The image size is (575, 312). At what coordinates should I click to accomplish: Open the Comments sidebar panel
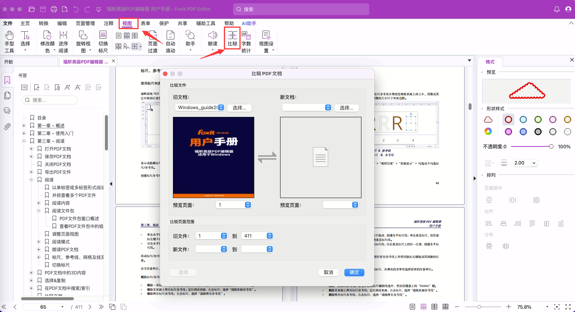click(7, 111)
